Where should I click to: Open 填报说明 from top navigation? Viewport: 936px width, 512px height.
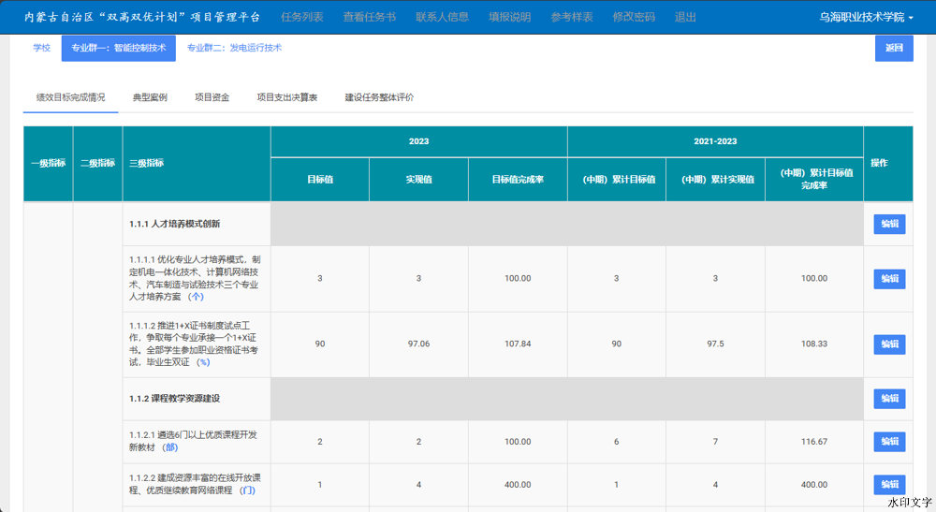click(x=509, y=18)
